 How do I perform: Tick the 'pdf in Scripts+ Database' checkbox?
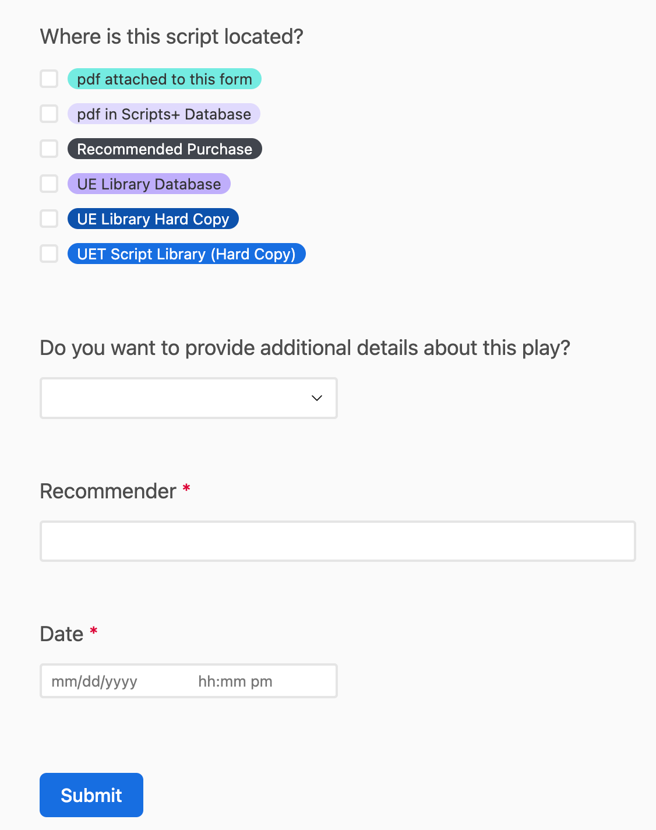(49, 114)
